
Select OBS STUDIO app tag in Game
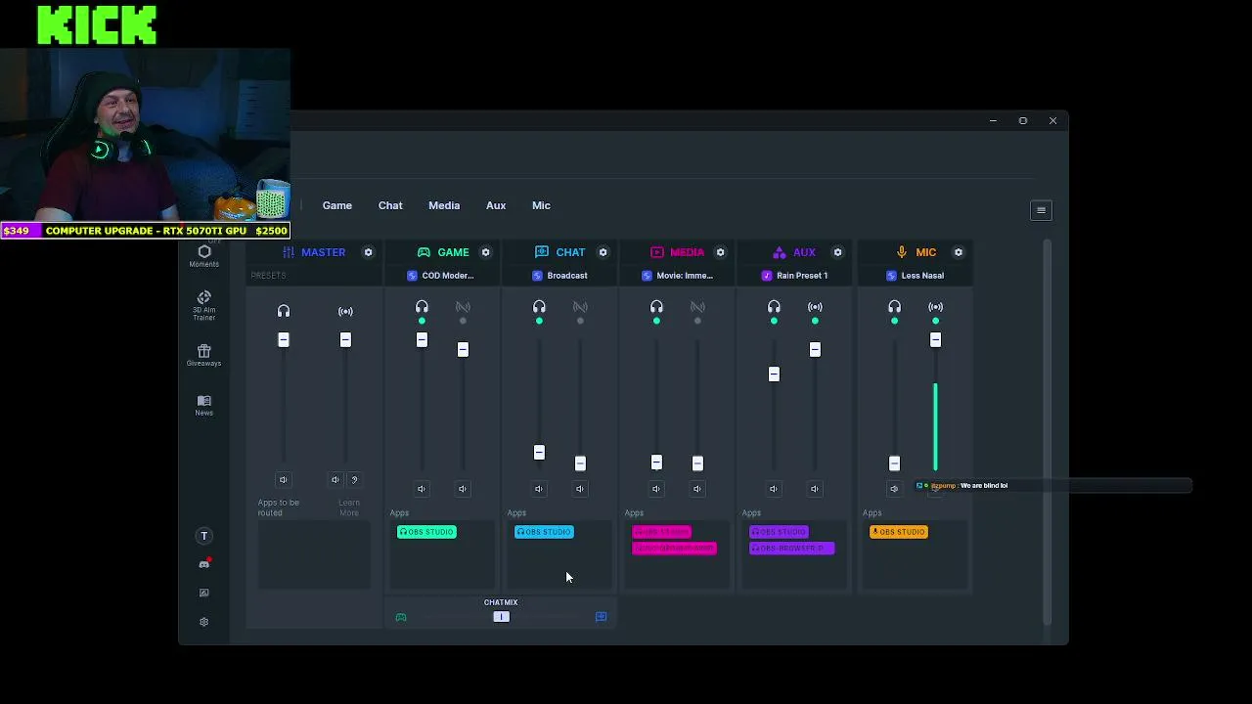[426, 532]
